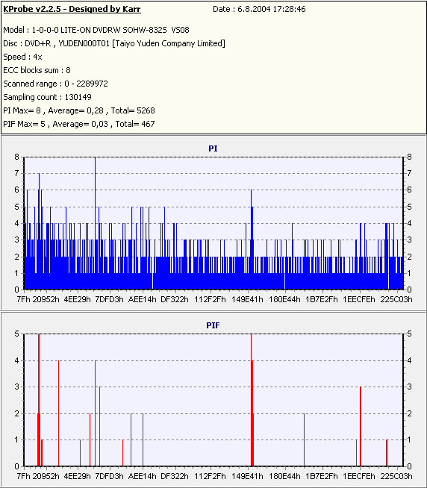Click "1EECFEh" on the PI chart x-axis

359,299
